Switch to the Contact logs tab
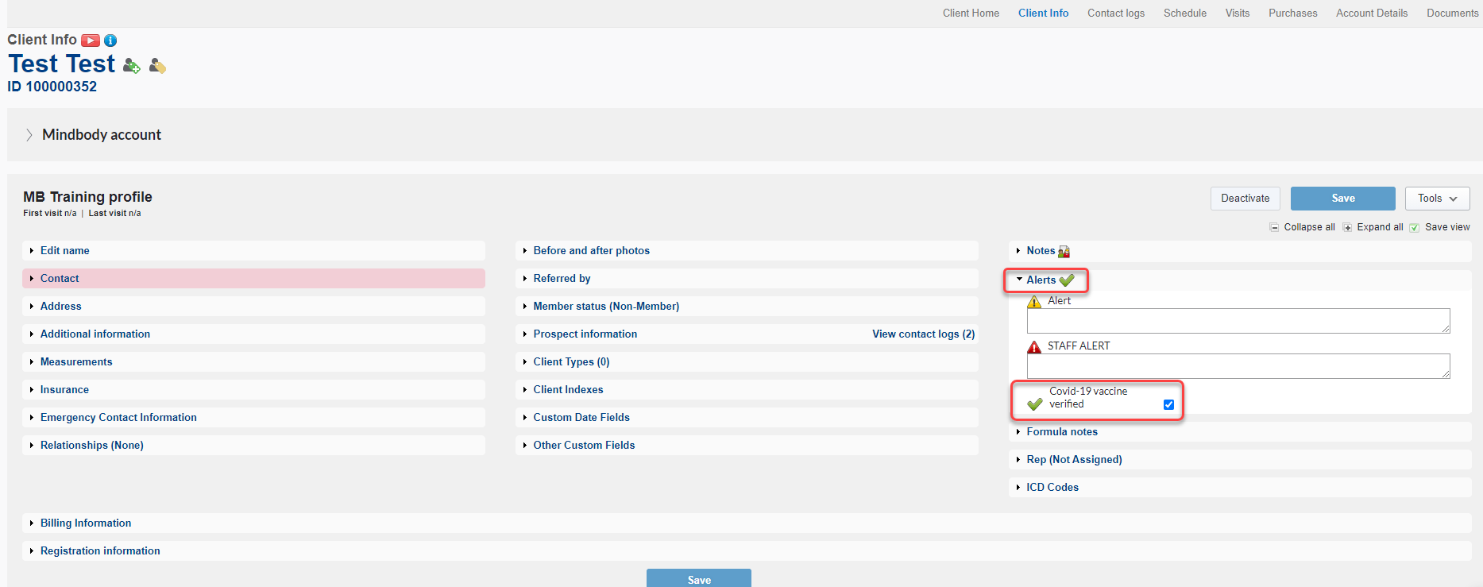1483x587 pixels. (1115, 14)
